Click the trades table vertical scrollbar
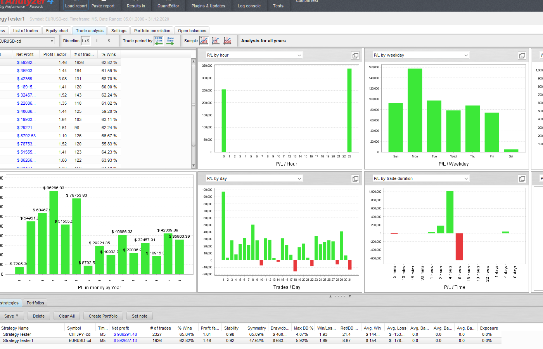This screenshot has height=349, width=543. (x=194, y=105)
